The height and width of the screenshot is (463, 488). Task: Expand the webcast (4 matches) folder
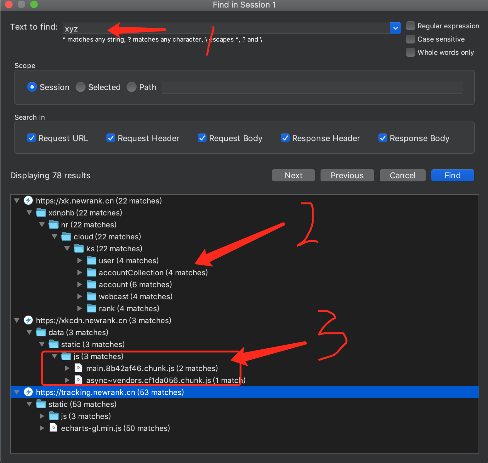pyautogui.click(x=80, y=296)
